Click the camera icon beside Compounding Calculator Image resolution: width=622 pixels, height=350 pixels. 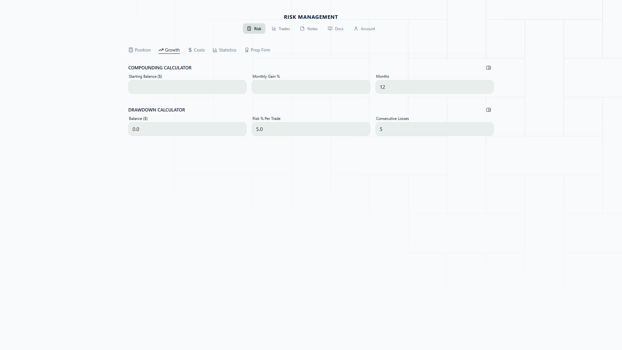[489, 68]
